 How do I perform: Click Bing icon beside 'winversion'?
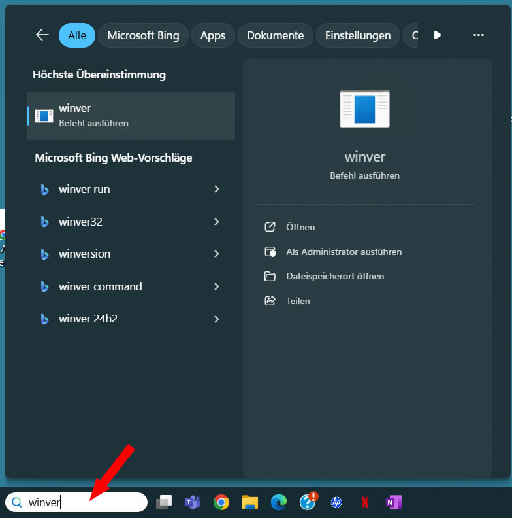click(x=44, y=254)
